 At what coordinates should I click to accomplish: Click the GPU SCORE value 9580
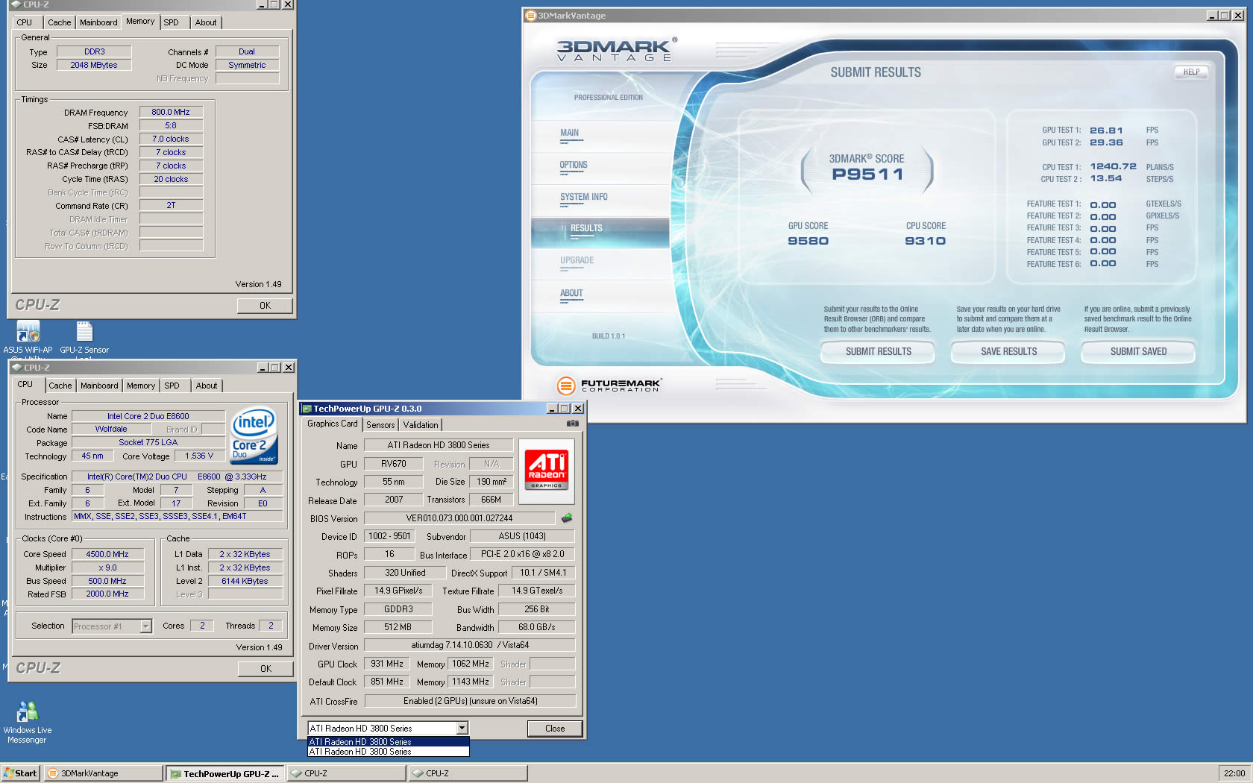(808, 241)
